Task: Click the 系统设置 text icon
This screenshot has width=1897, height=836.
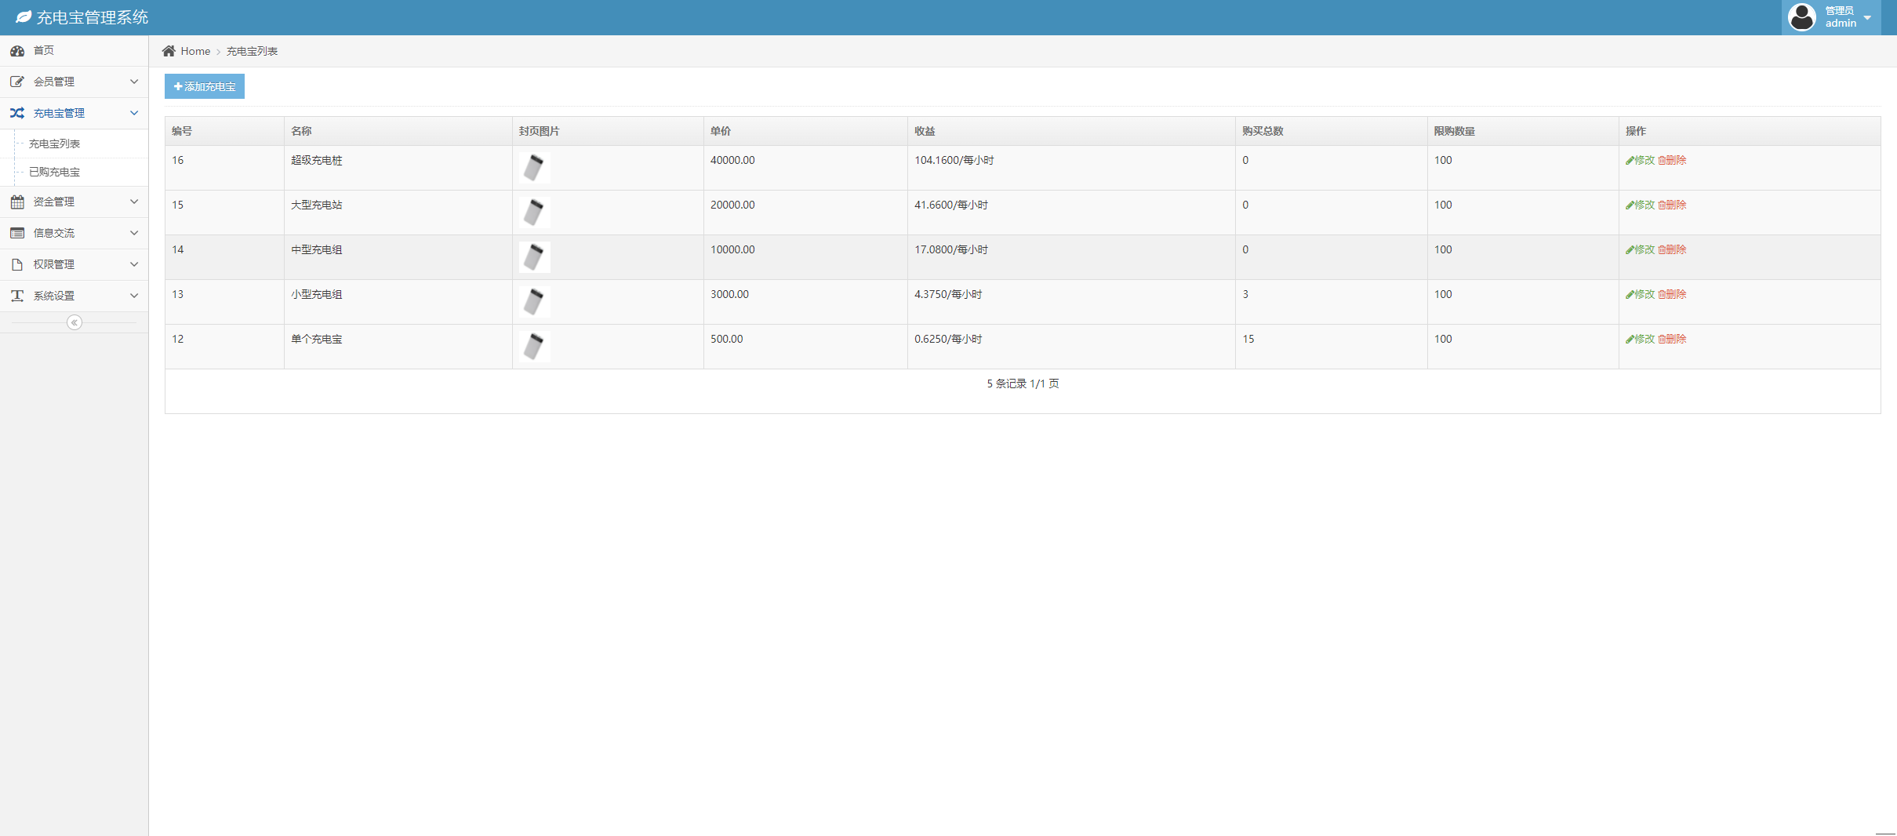Action: [17, 296]
